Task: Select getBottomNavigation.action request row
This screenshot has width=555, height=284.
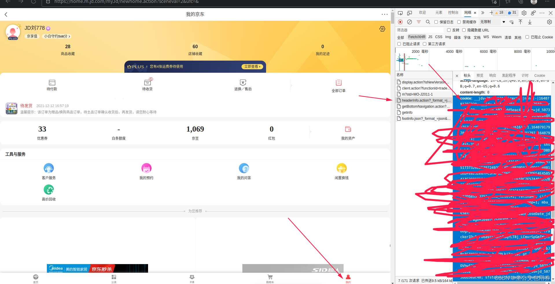Action: point(424,106)
